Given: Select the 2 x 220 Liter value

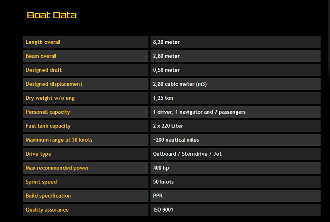Looking at the screenshot, I should coord(168,126).
